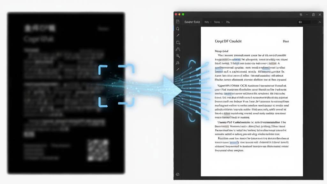Select the rectangle tool with the small corner arrow

point(178,42)
